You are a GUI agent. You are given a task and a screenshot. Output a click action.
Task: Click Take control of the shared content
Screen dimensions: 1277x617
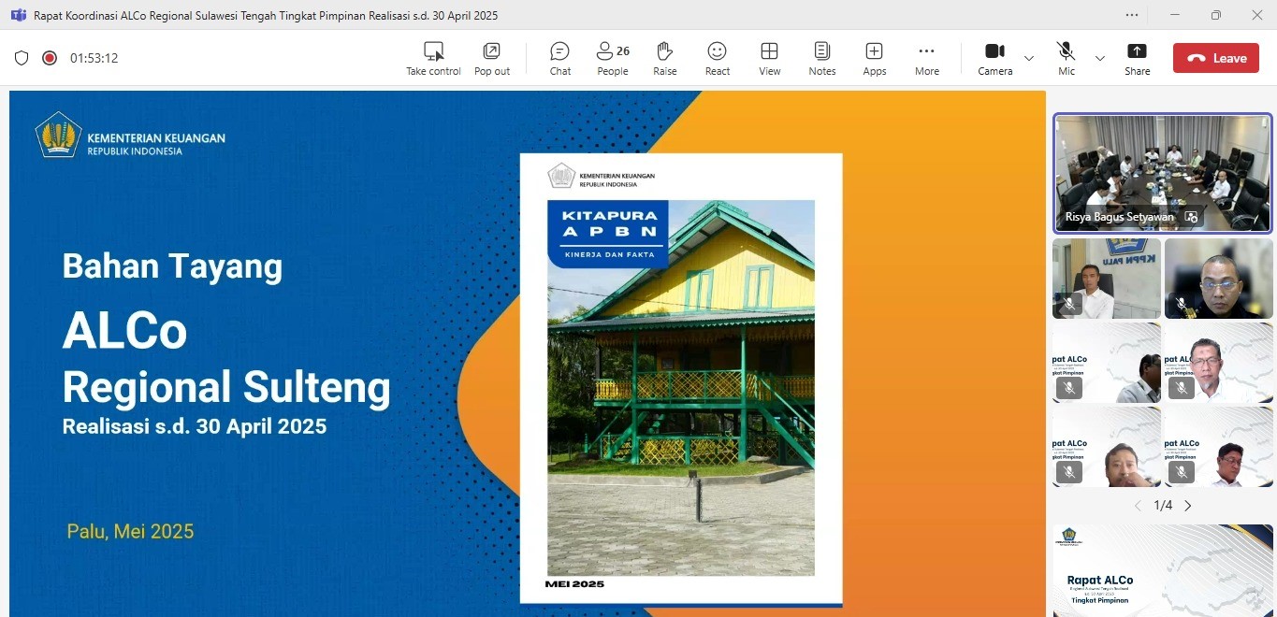pos(433,57)
